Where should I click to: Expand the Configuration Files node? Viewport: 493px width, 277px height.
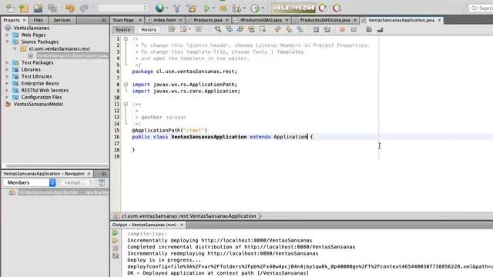tap(7, 97)
